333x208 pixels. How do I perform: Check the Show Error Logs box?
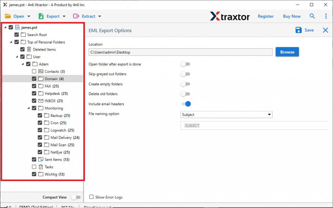[x=91, y=197]
